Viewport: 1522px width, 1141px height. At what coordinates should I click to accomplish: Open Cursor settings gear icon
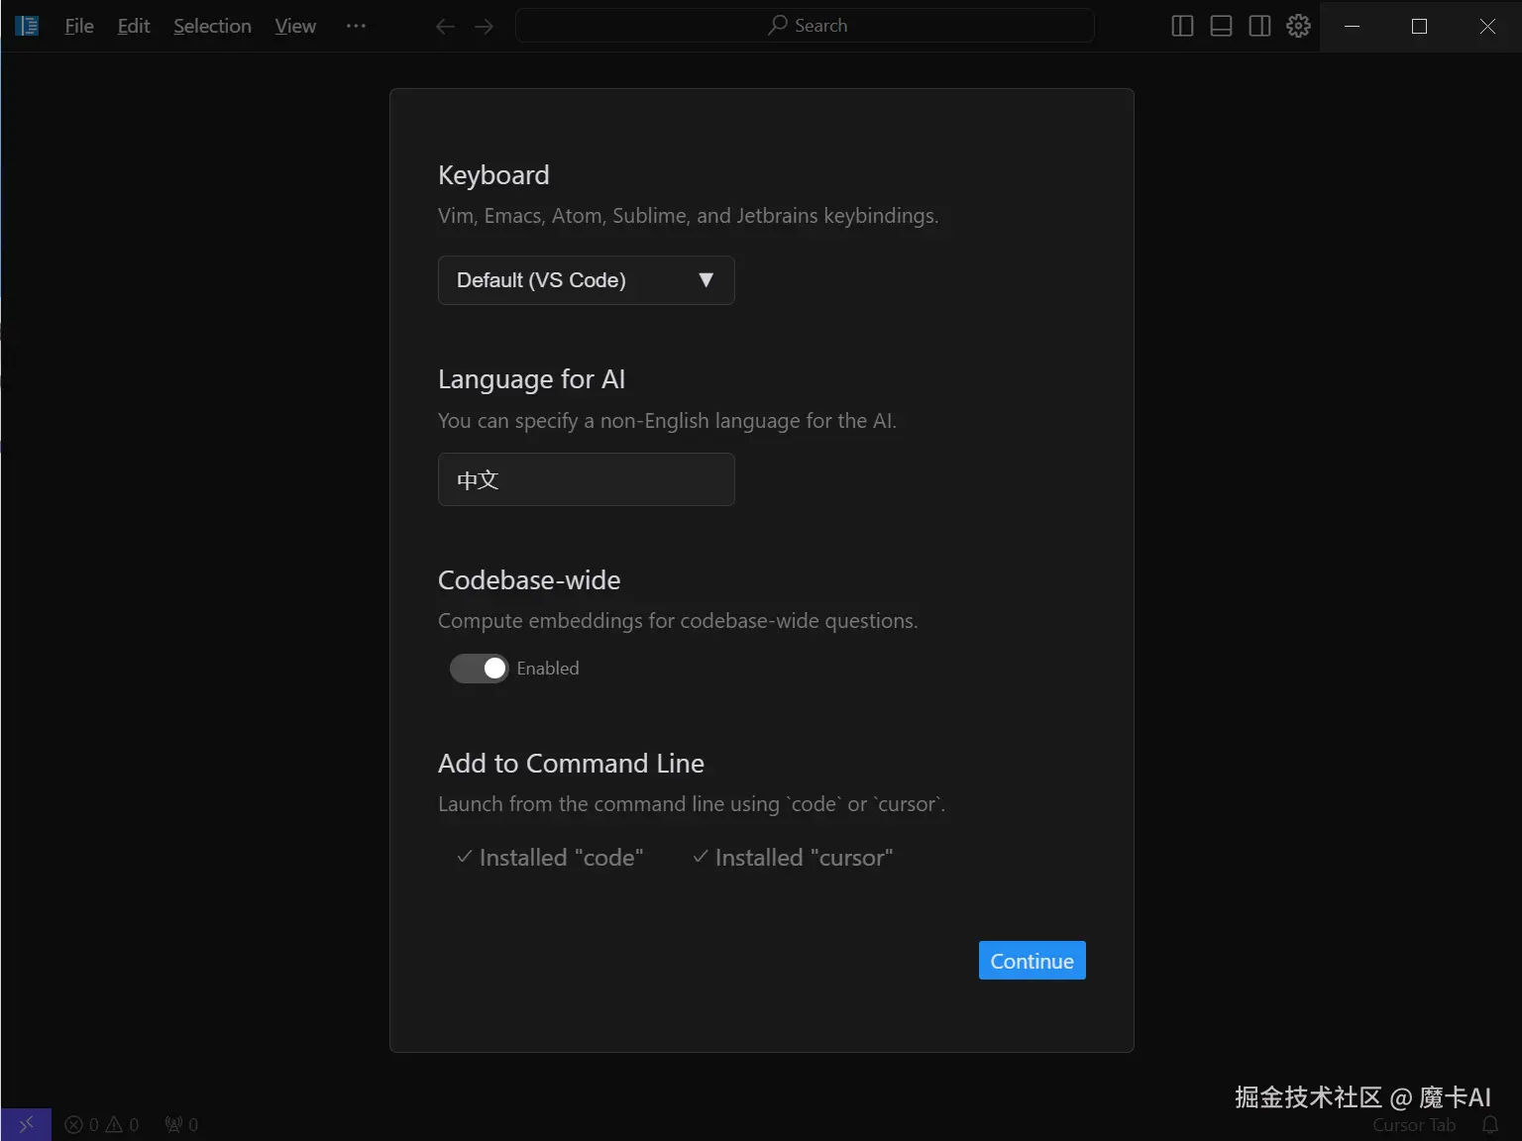click(x=1298, y=26)
